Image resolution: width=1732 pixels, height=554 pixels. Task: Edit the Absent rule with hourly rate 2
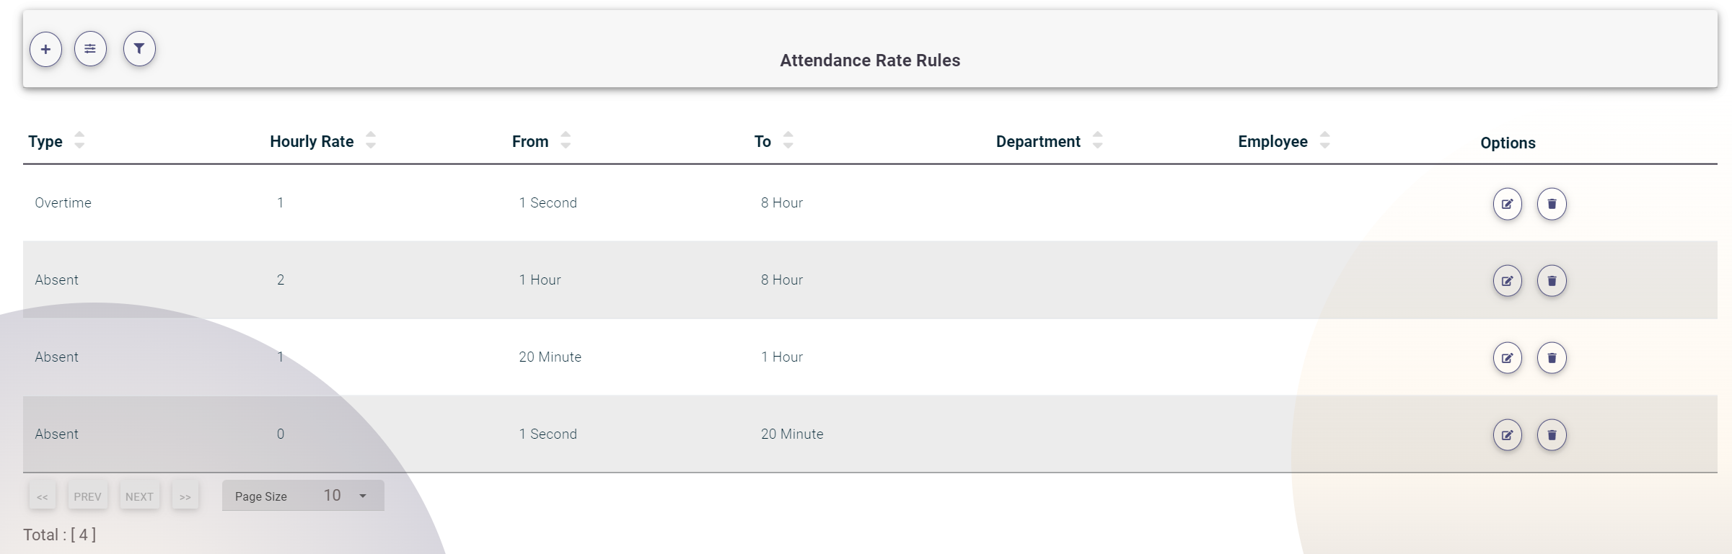1507,280
